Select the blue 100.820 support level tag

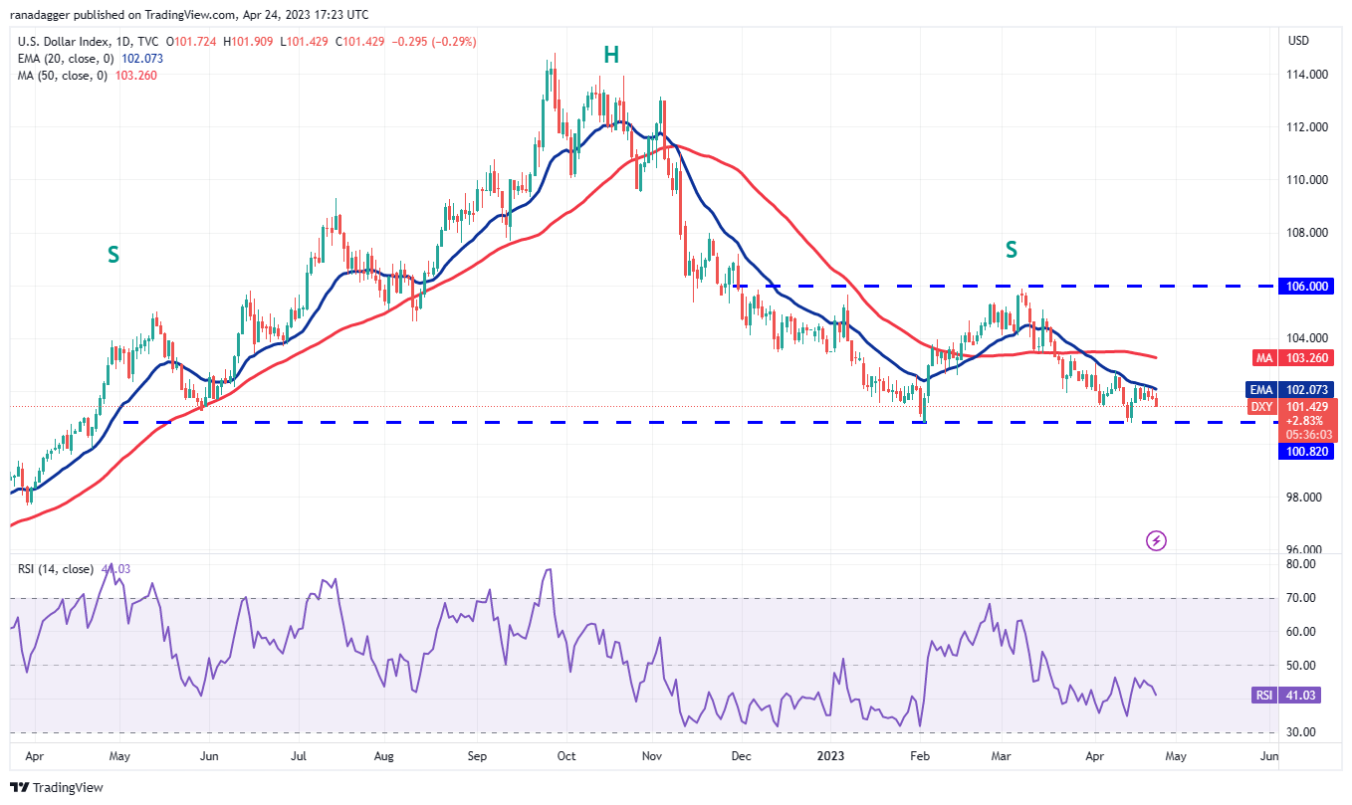point(1306,452)
